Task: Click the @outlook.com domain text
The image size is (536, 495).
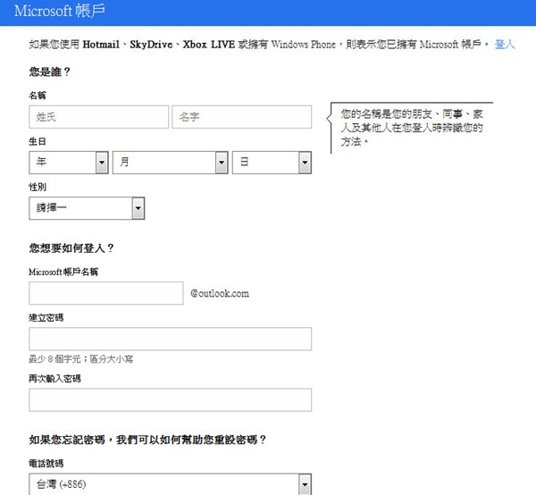Action: 220,294
